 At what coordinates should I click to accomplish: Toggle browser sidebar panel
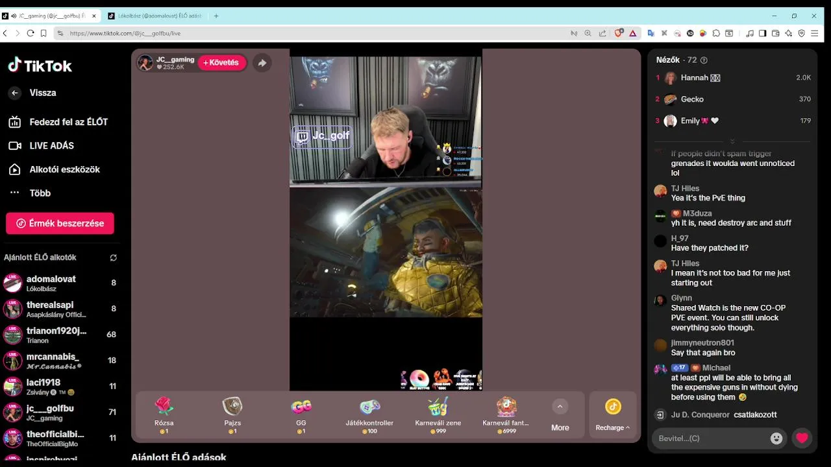763,33
